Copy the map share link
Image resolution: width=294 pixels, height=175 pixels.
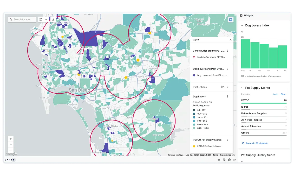[234, 160]
